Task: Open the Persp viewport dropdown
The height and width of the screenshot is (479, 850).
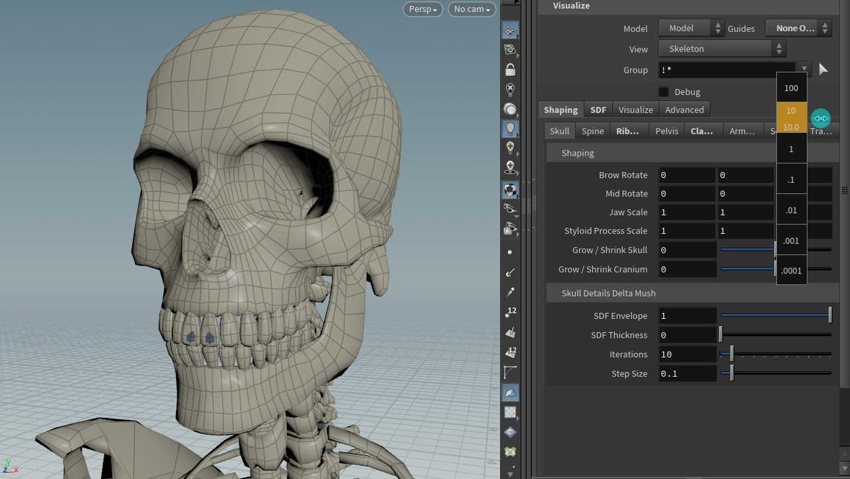Action: pyautogui.click(x=422, y=9)
